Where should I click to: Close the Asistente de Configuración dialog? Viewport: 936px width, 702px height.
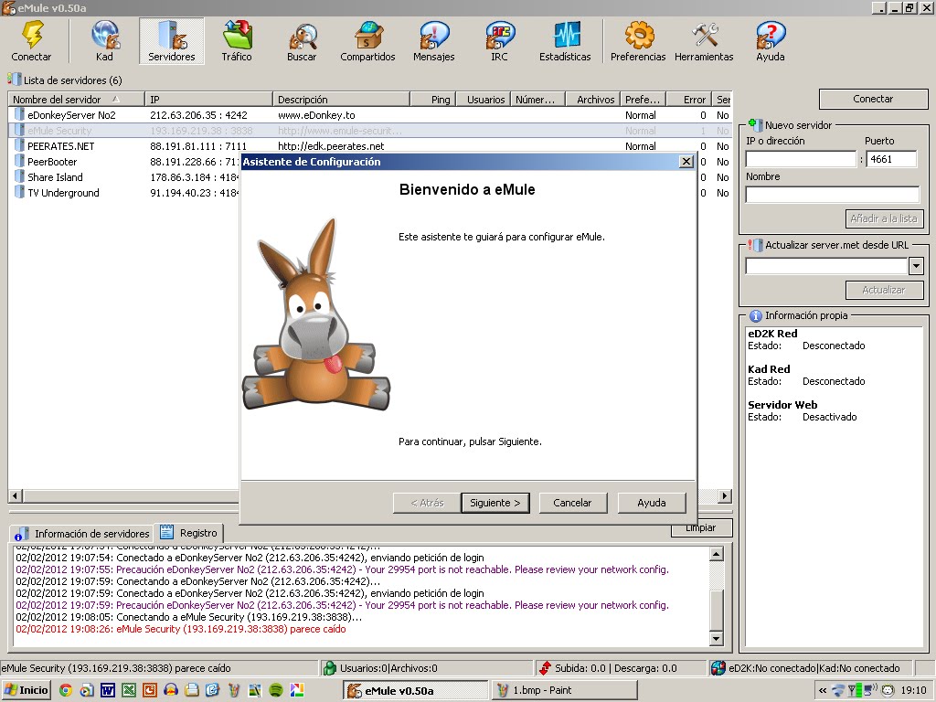pyautogui.click(x=686, y=161)
